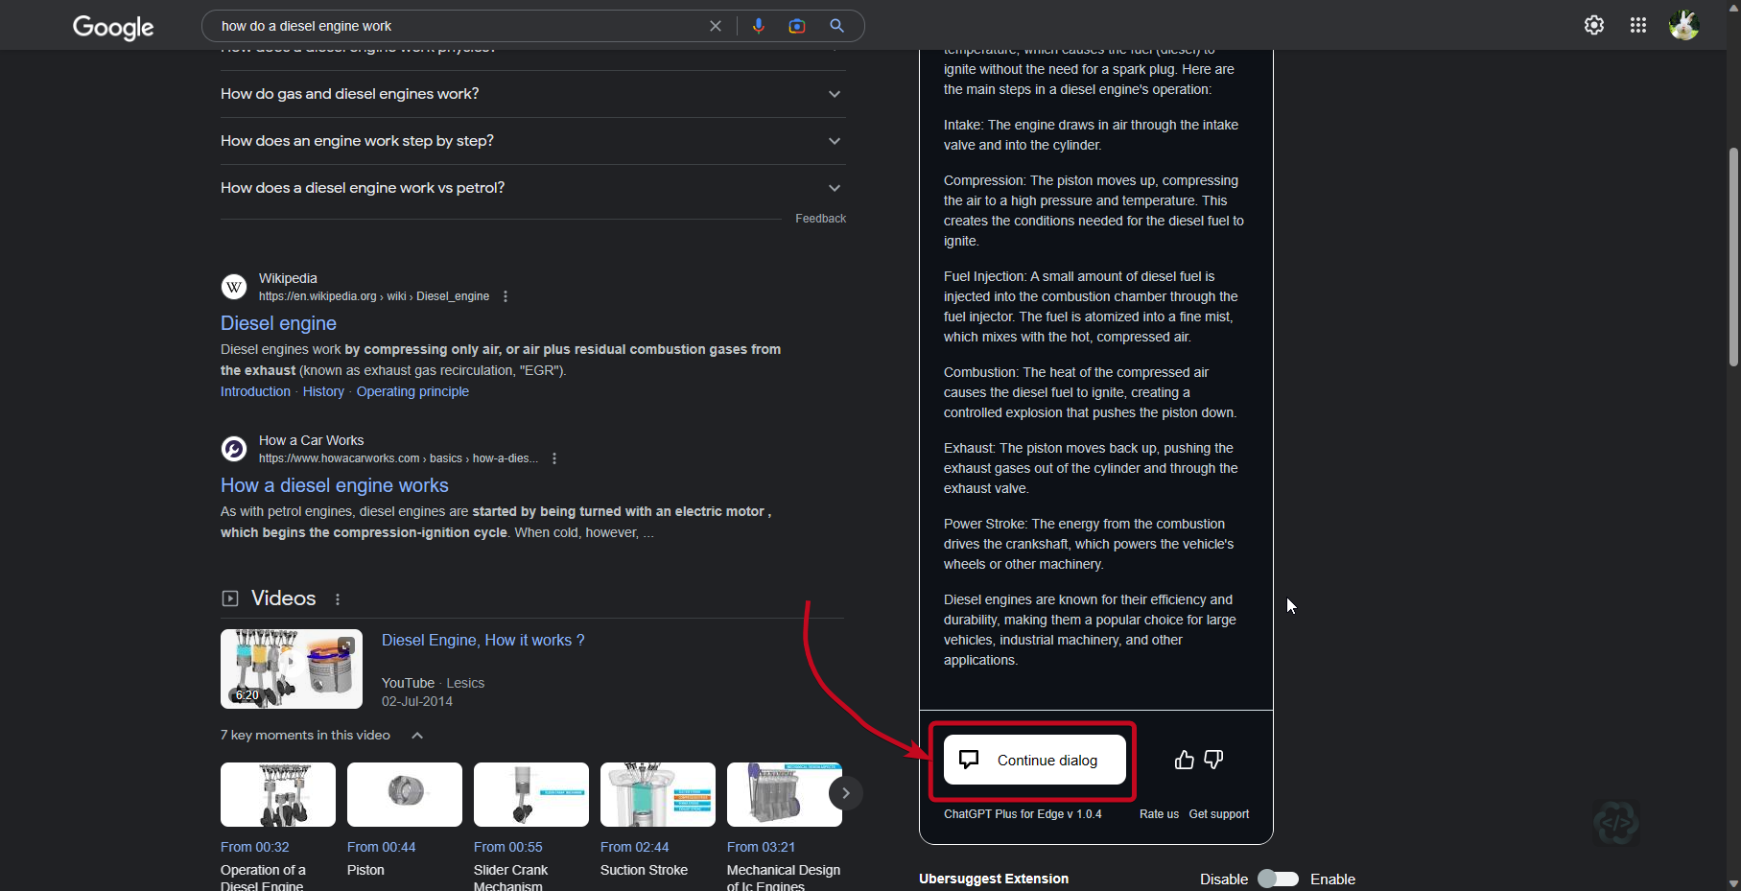
Task: Click the Wikipedia favicon
Action: 234,287
